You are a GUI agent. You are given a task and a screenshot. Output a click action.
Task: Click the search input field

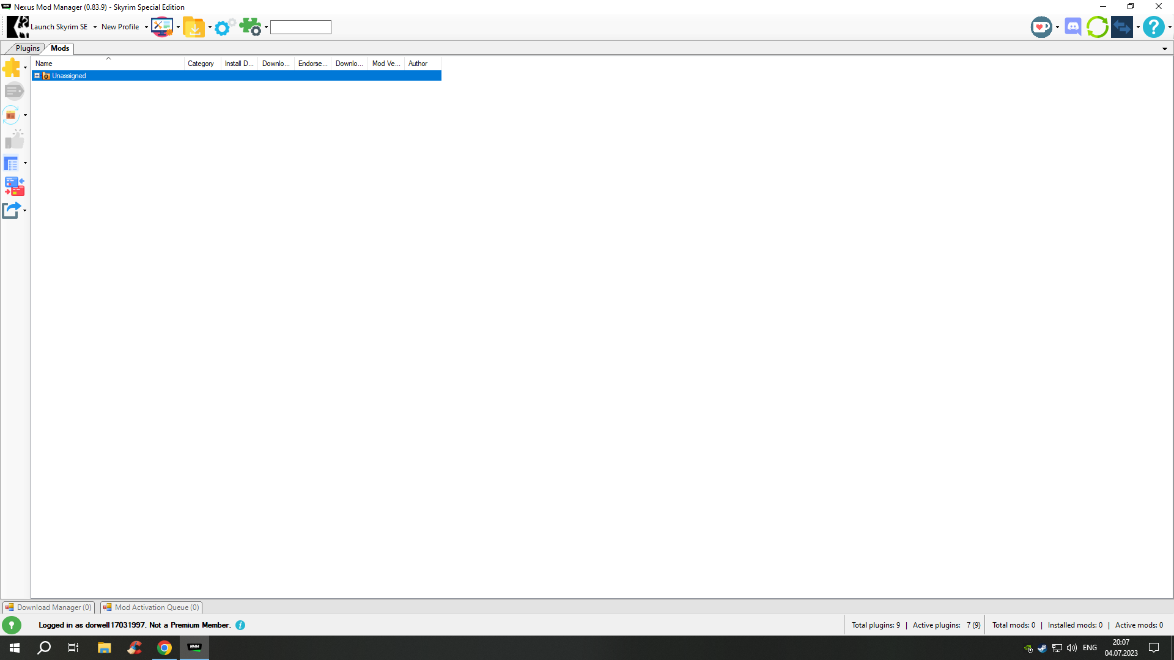click(x=300, y=27)
